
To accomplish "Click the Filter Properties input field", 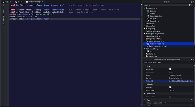I will click(168, 62).
